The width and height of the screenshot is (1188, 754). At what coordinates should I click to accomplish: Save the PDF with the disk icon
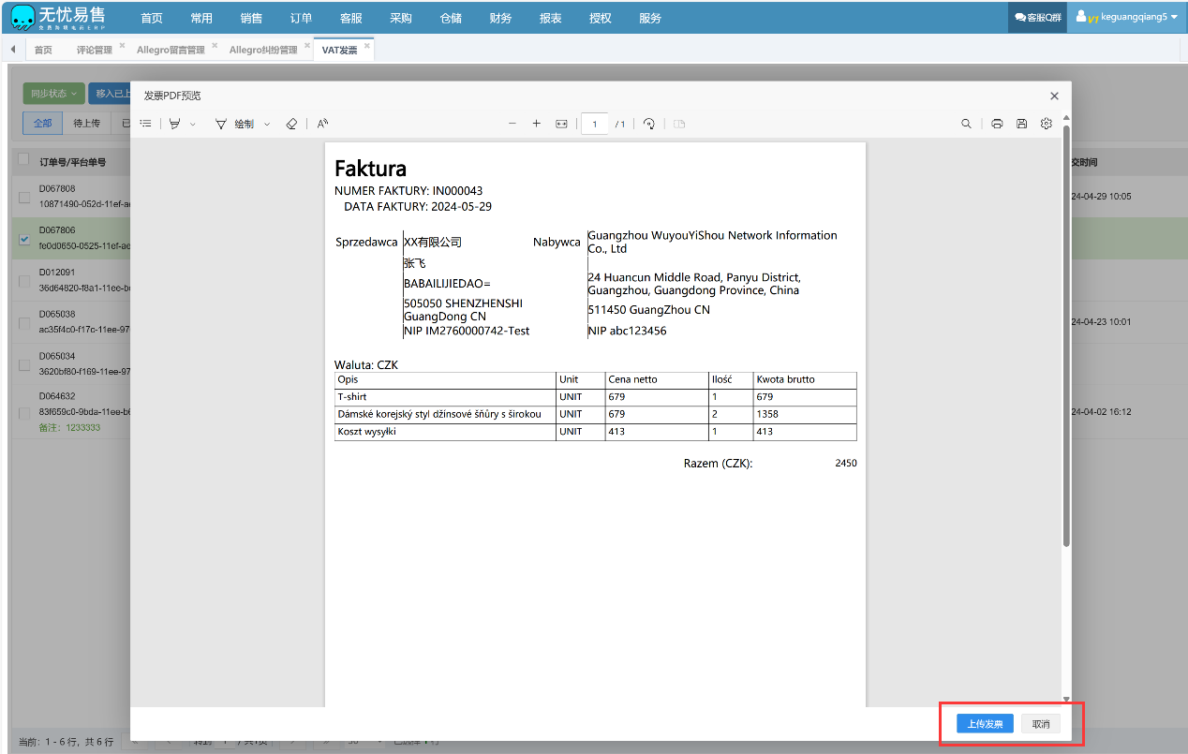[1021, 124]
